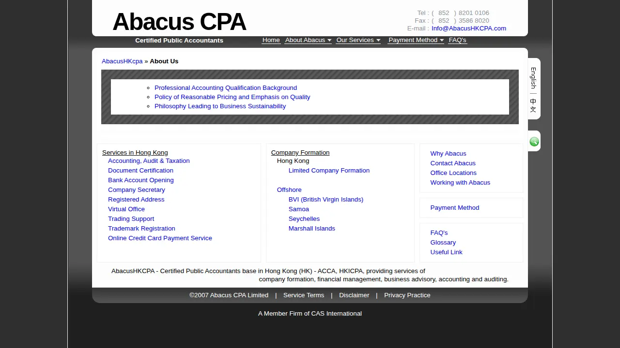The image size is (620, 348).
Task: View Office Locations
Action: click(453, 173)
